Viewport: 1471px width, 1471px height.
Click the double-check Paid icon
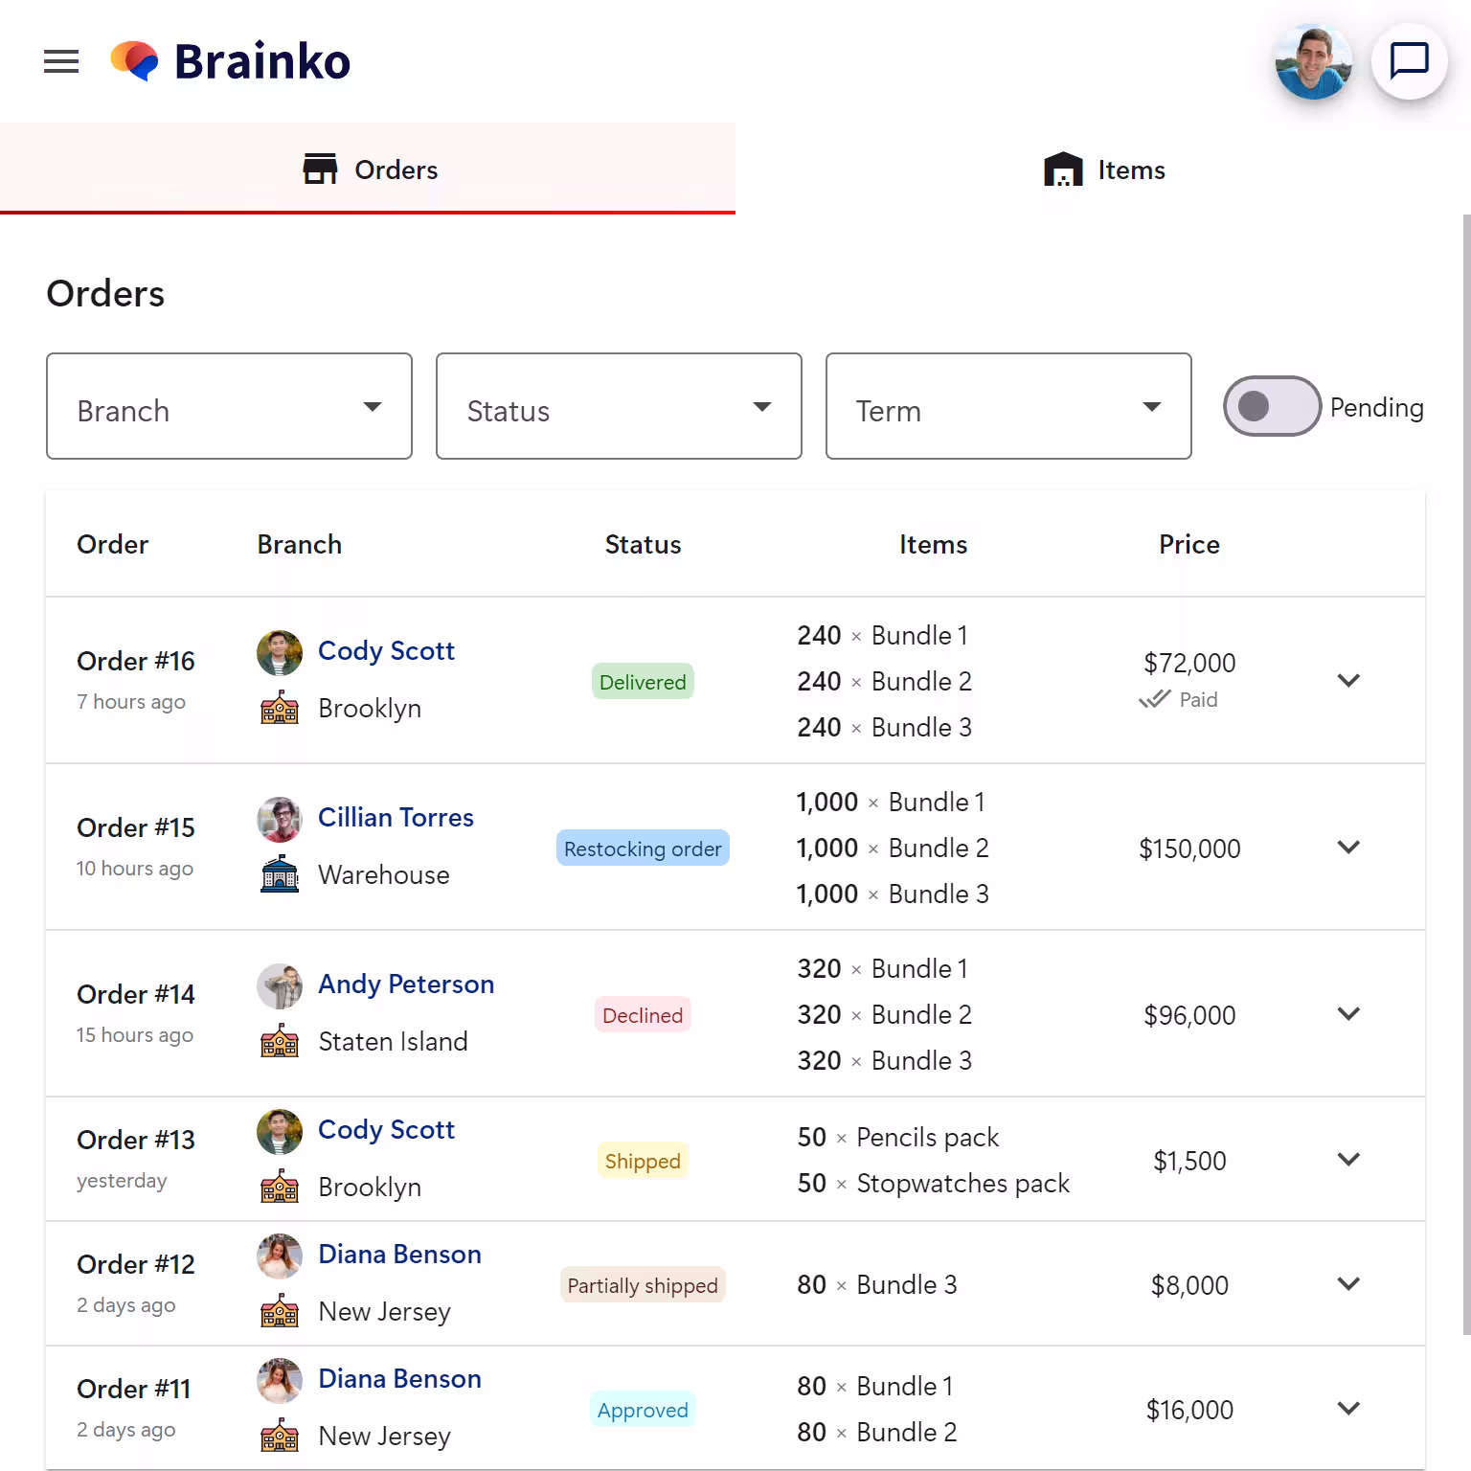(1155, 699)
